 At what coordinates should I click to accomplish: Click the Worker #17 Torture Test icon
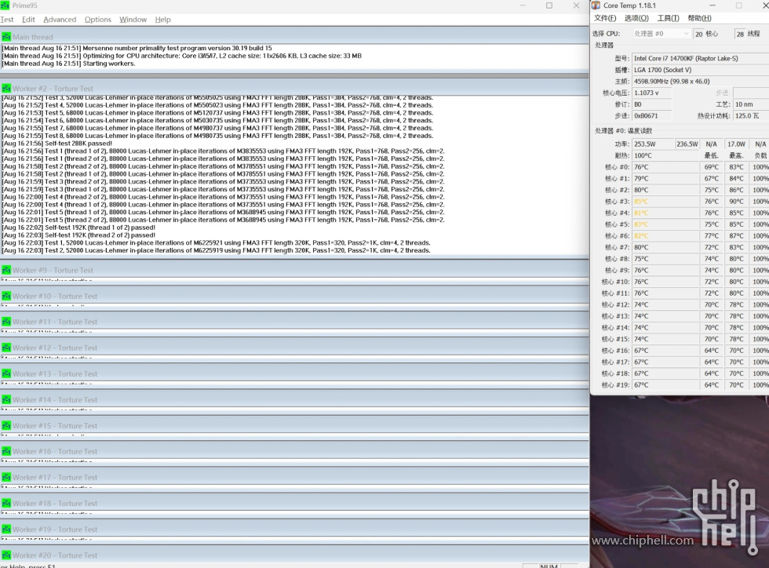tap(6, 477)
